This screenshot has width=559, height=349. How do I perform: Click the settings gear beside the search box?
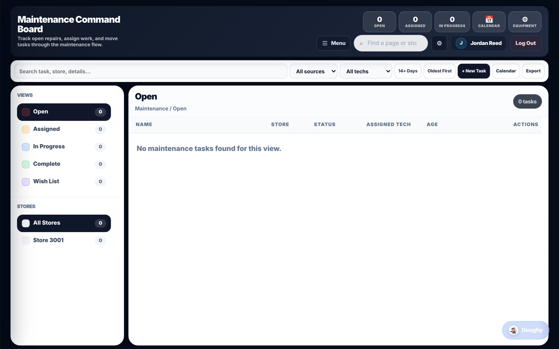point(439,43)
